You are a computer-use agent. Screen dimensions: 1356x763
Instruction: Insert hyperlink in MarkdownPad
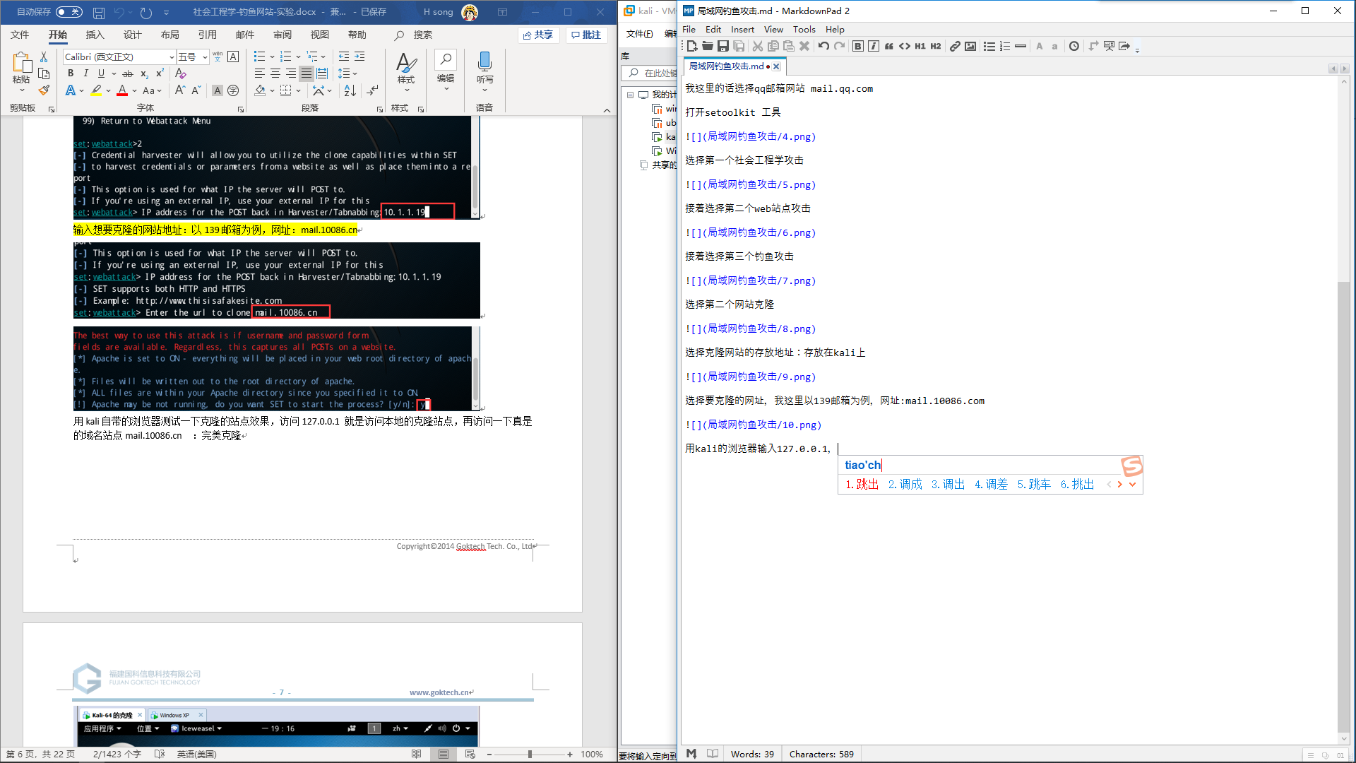pos(955,46)
